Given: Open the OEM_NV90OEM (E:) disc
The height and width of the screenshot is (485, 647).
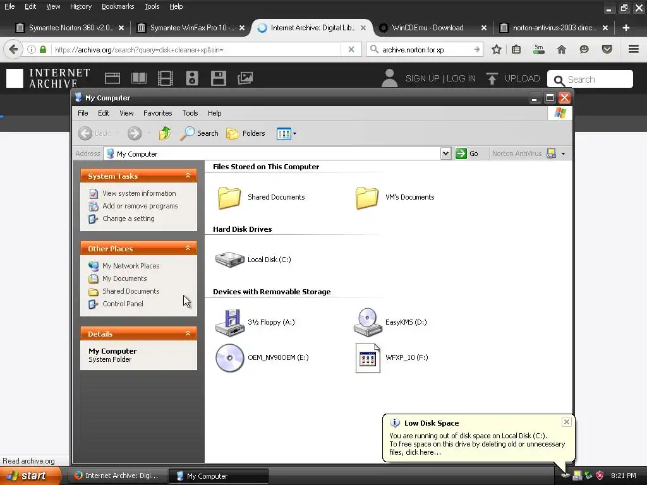Looking at the screenshot, I should pyautogui.click(x=230, y=357).
